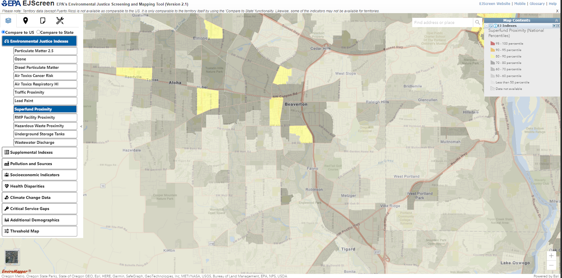Click the Beaverton label on the map

[296, 104]
